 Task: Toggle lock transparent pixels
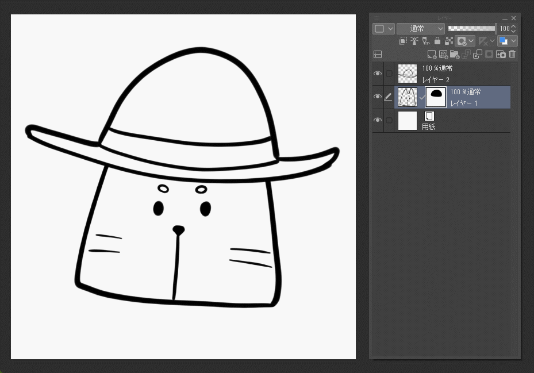pyautogui.click(x=448, y=41)
